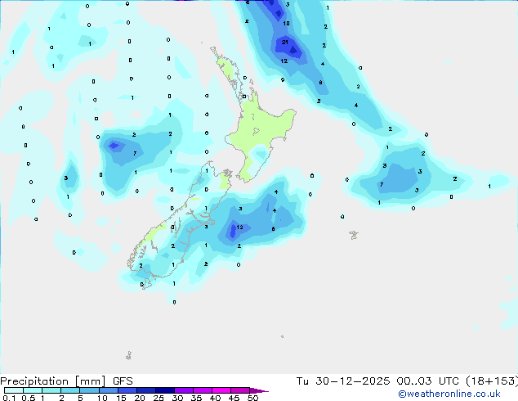Image resolution: width=518 pixels, height=401 pixels.
Task: Open the weatheronline.co.uk copyright link
Action: [449, 394]
